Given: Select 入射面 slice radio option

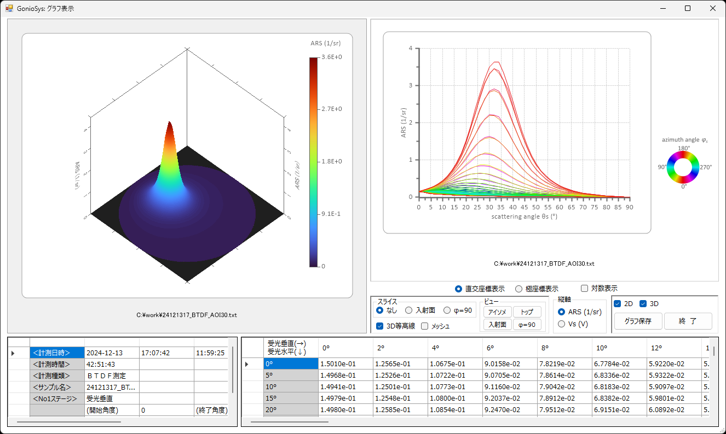Looking at the screenshot, I should pos(408,310).
